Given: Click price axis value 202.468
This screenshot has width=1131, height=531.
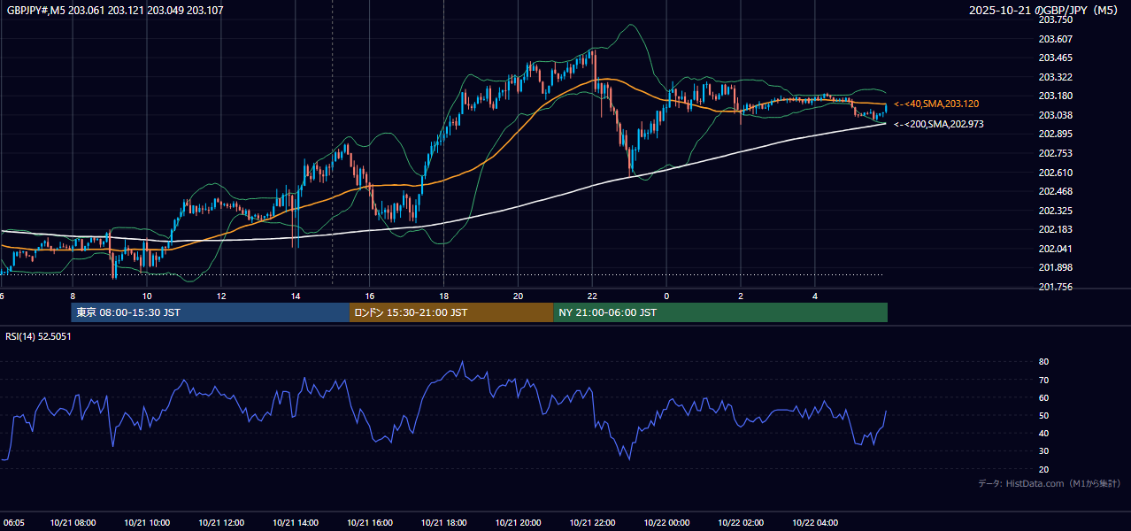Looking at the screenshot, I should tap(1055, 191).
